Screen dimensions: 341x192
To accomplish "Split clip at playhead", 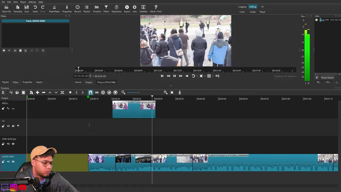I will click(62, 93).
